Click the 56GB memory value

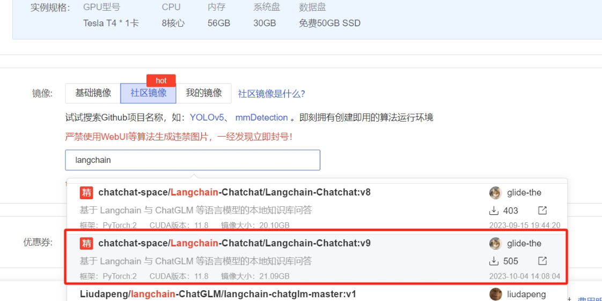tap(219, 24)
